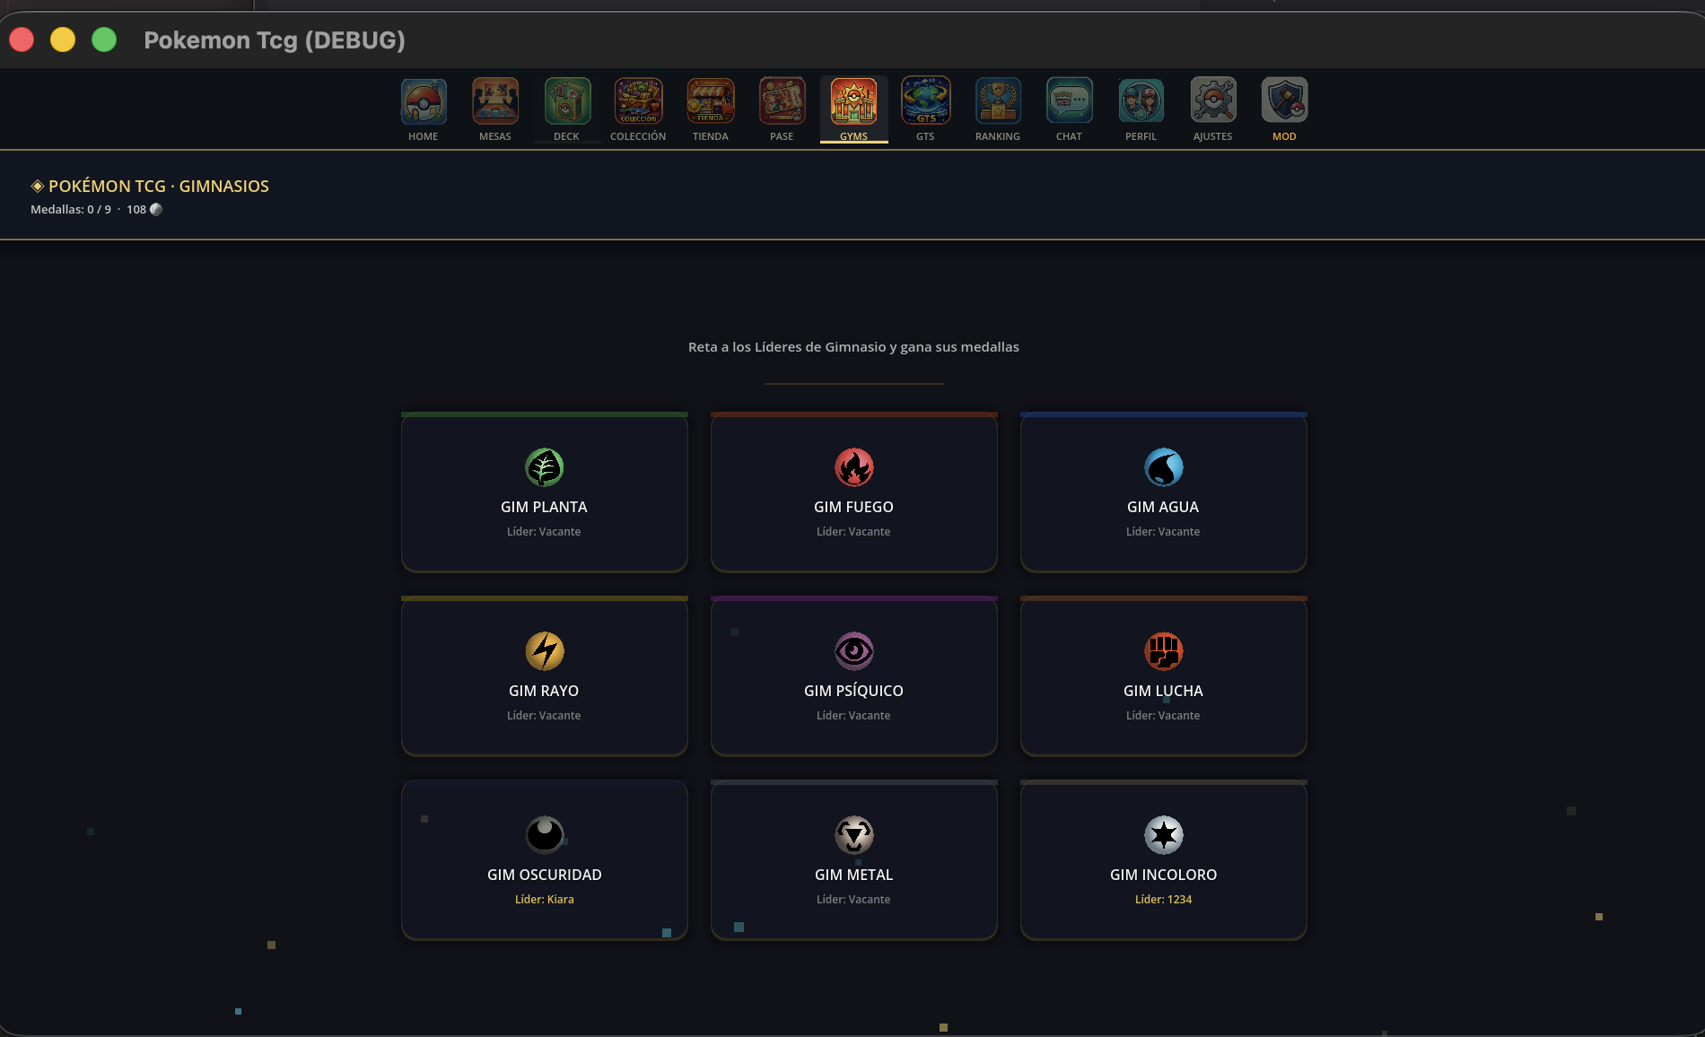The width and height of the screenshot is (1705, 1037).
Task: Choose the Gim Psíquico gym card
Action: pos(853,677)
